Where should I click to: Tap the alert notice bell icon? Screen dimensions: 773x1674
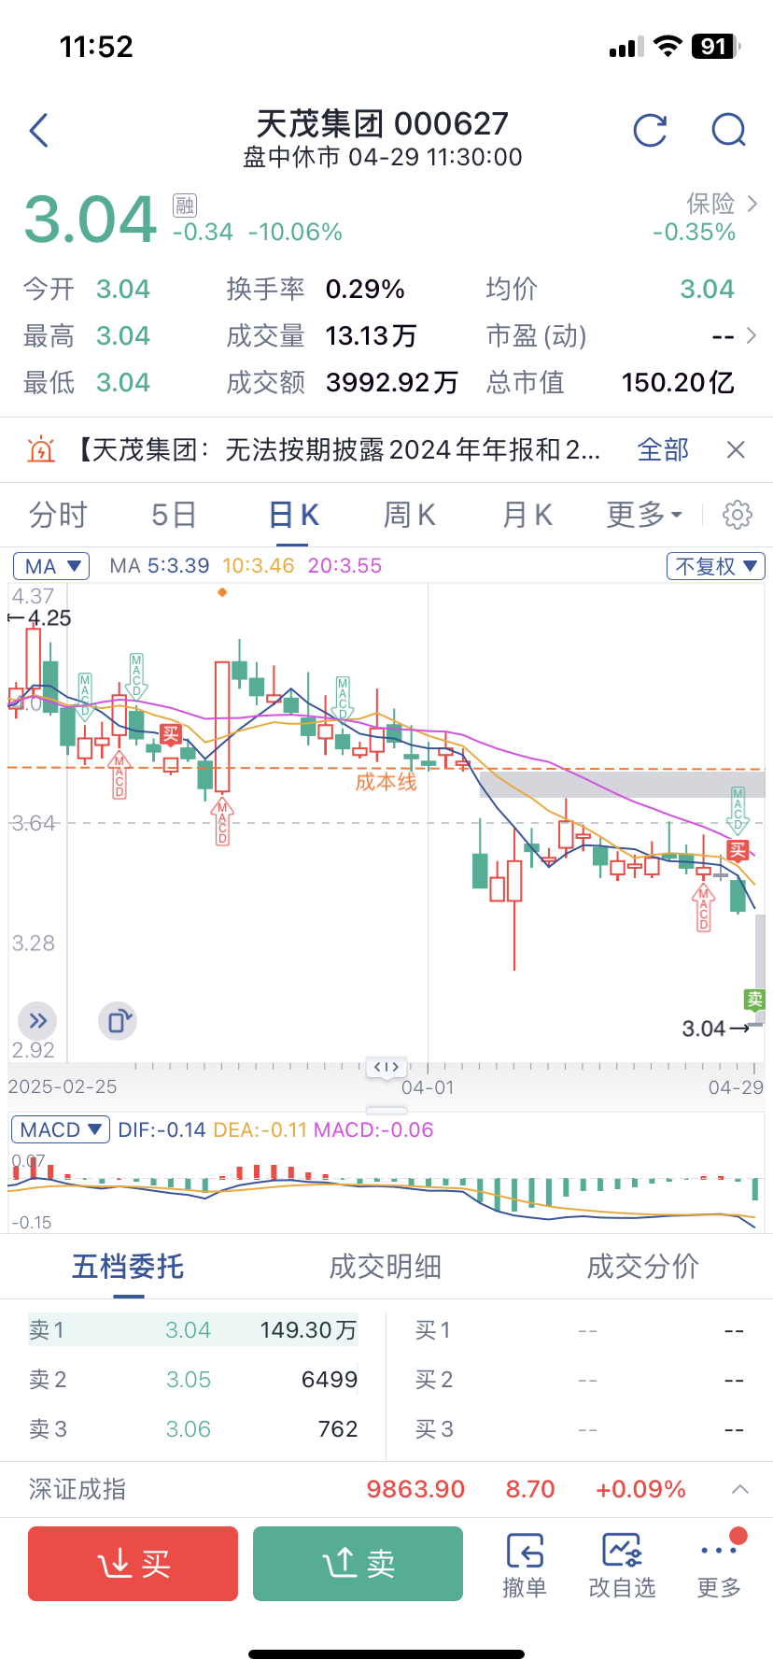pos(41,450)
